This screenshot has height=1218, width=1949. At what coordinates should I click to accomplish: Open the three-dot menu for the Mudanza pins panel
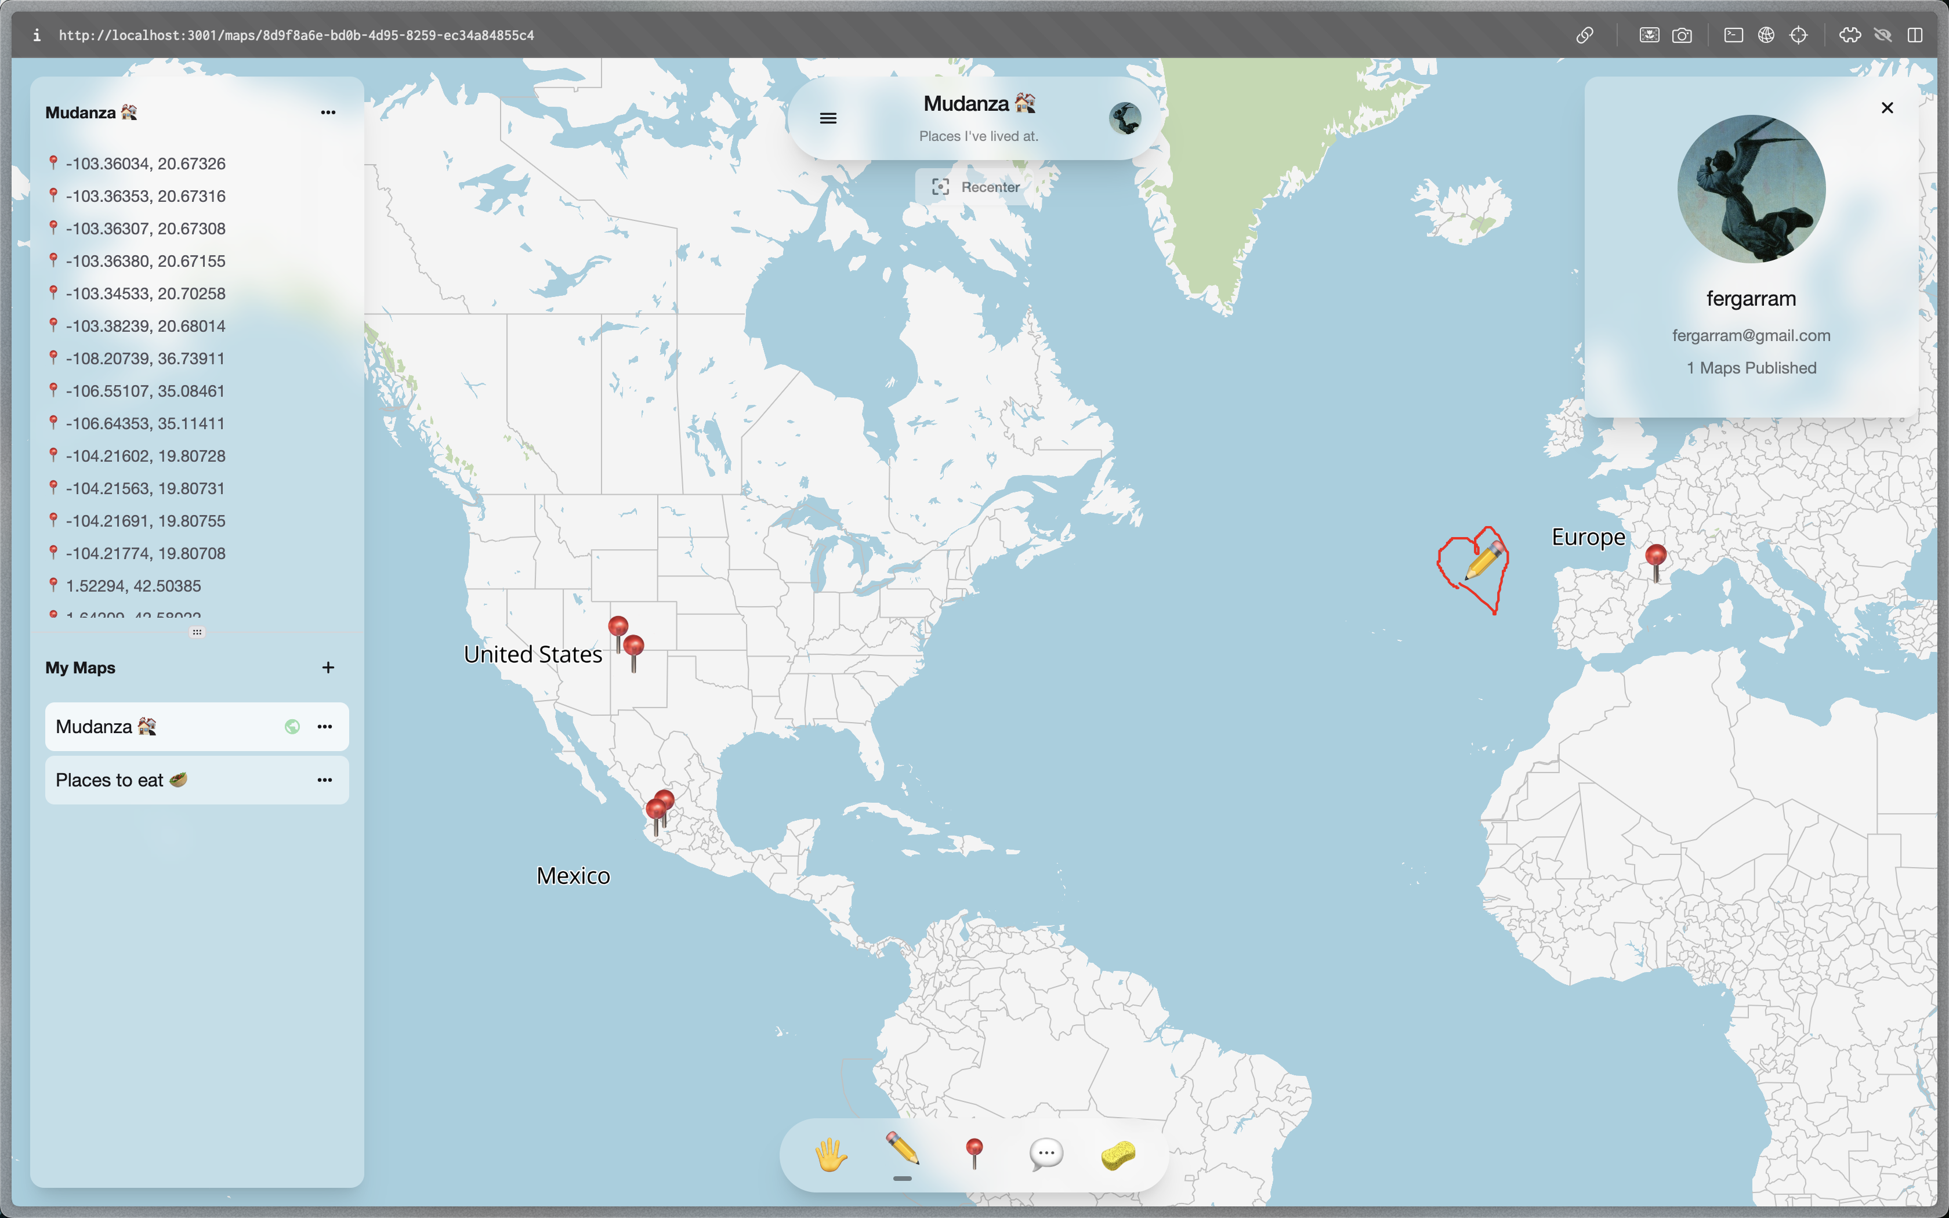328,112
